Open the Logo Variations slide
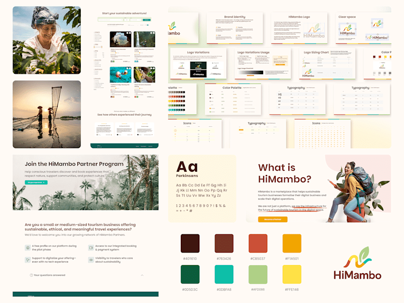Screen dimensions: 404x303 click(198, 64)
